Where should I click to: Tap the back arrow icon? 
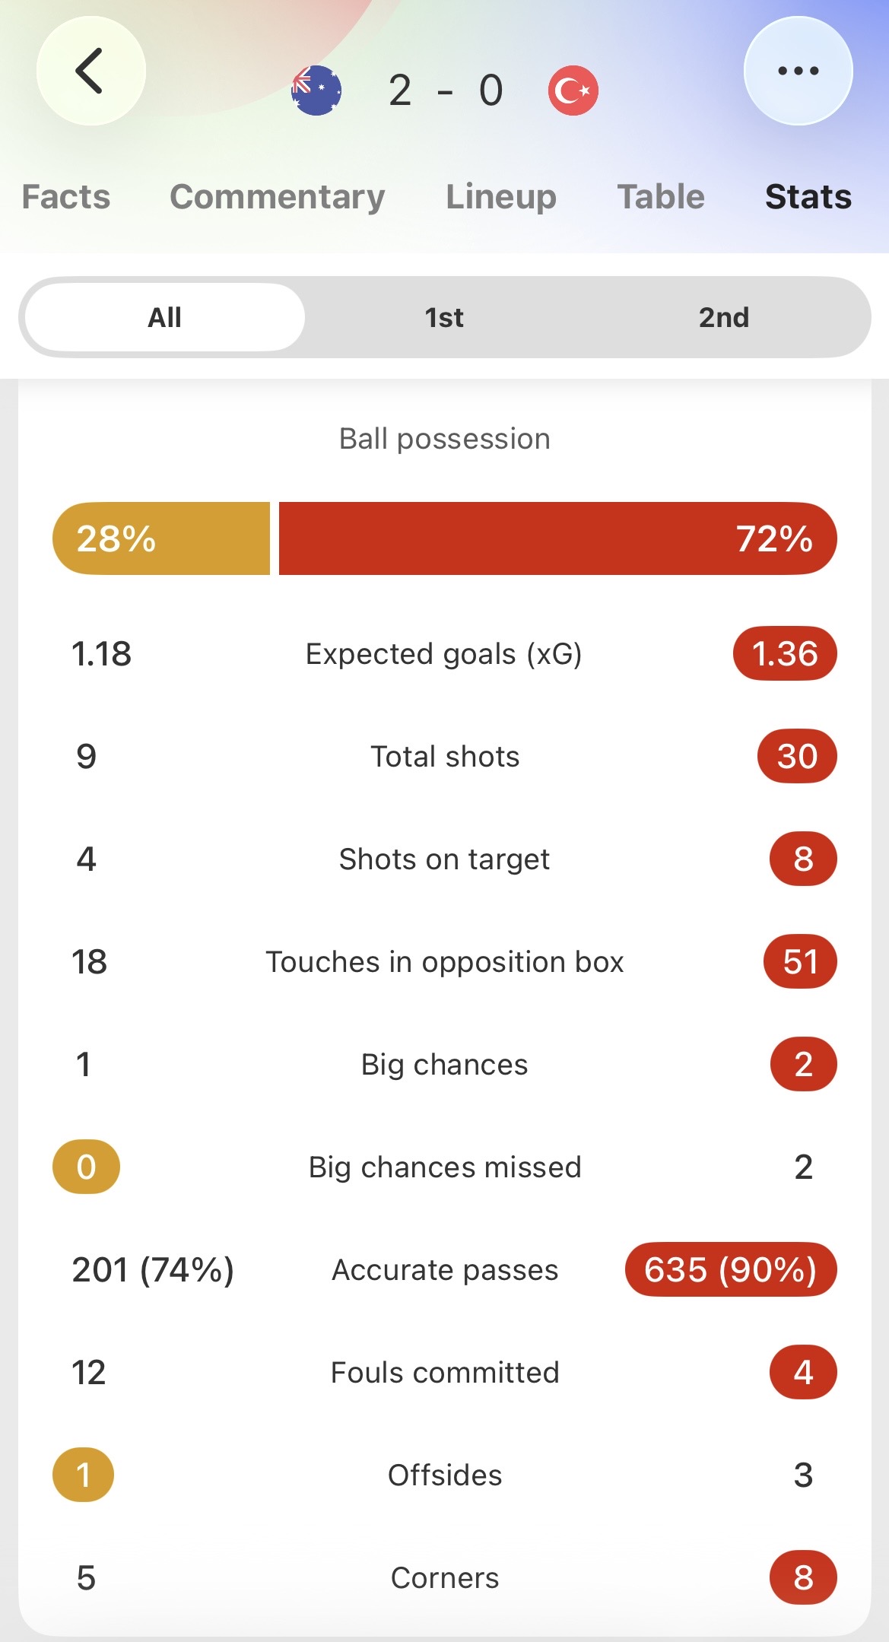90,71
